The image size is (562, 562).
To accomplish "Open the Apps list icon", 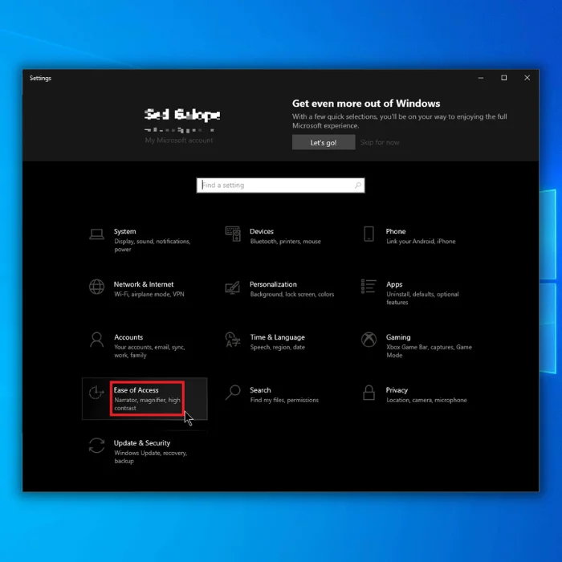I will tap(369, 287).
